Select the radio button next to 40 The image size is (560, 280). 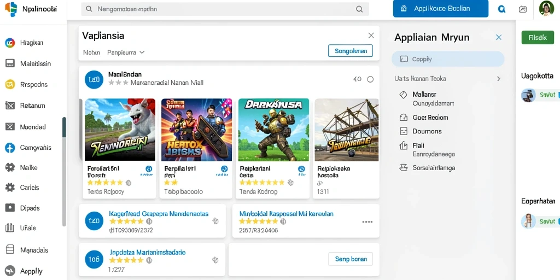(370, 79)
